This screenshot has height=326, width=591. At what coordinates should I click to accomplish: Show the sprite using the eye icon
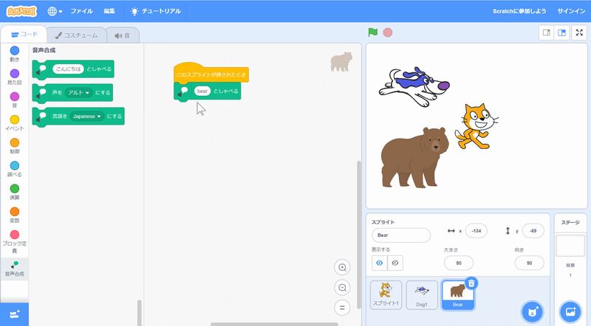pos(380,263)
